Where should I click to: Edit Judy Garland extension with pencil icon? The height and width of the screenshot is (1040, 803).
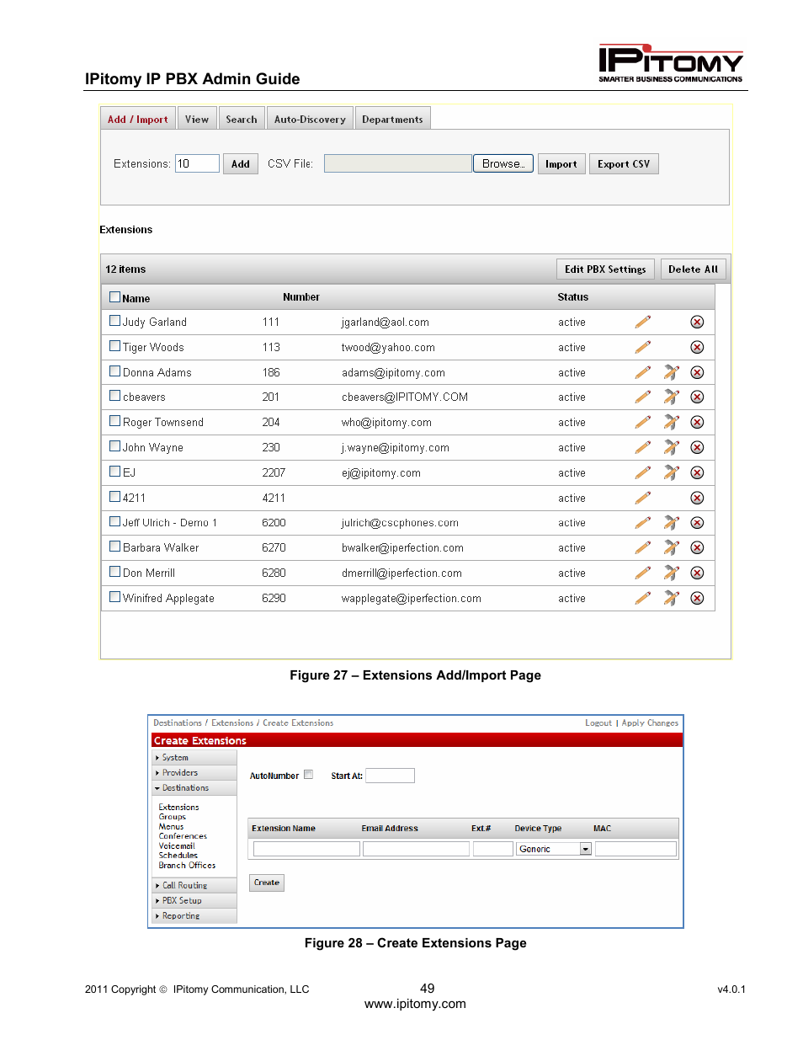(x=643, y=322)
